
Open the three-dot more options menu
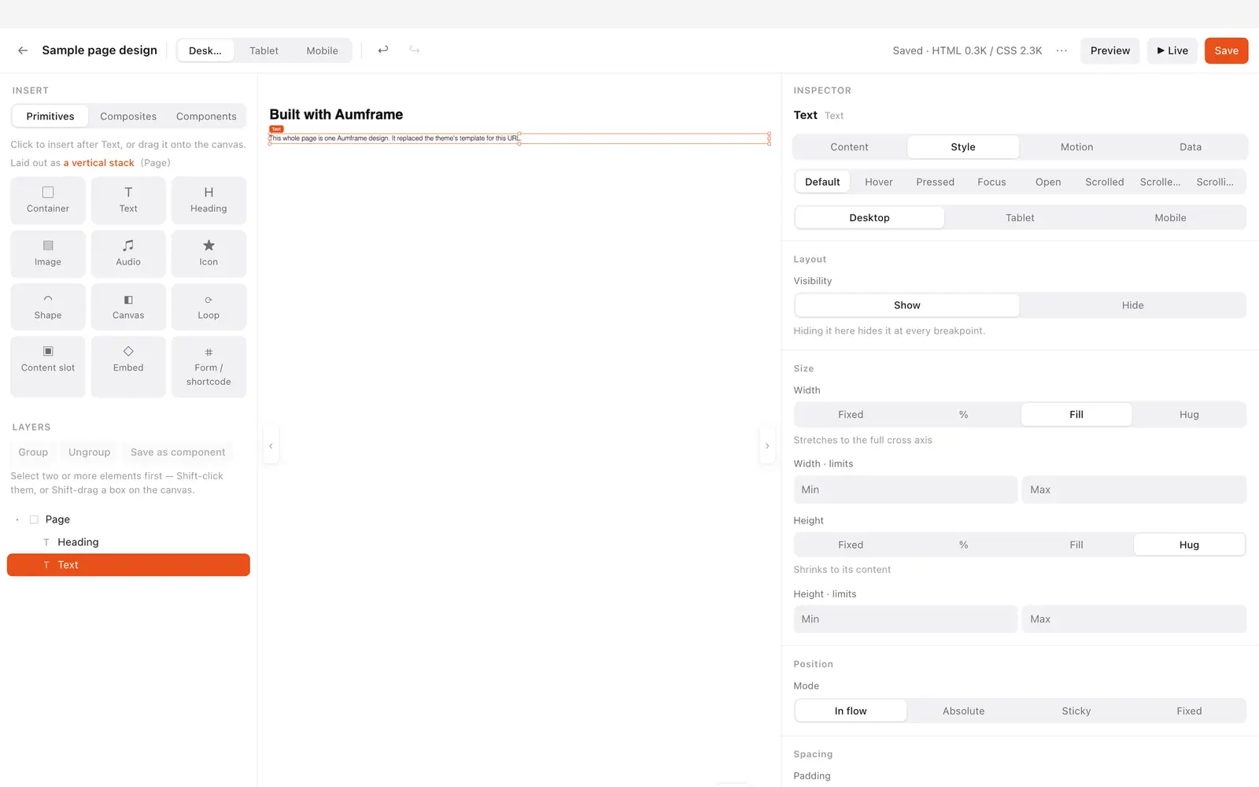1061,50
